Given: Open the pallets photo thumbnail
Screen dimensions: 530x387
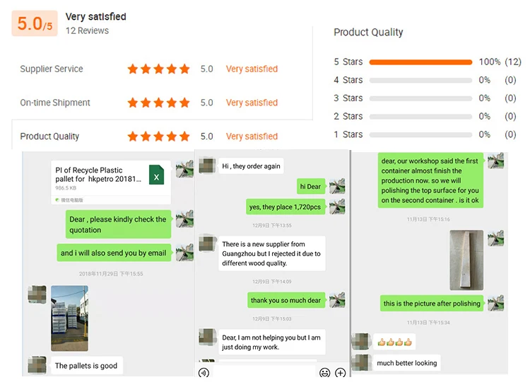Looking at the screenshot, I should (x=69, y=318).
